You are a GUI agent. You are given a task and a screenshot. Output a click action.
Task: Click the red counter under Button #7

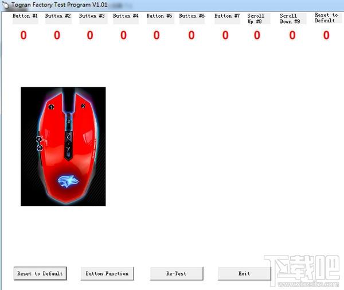coord(225,35)
